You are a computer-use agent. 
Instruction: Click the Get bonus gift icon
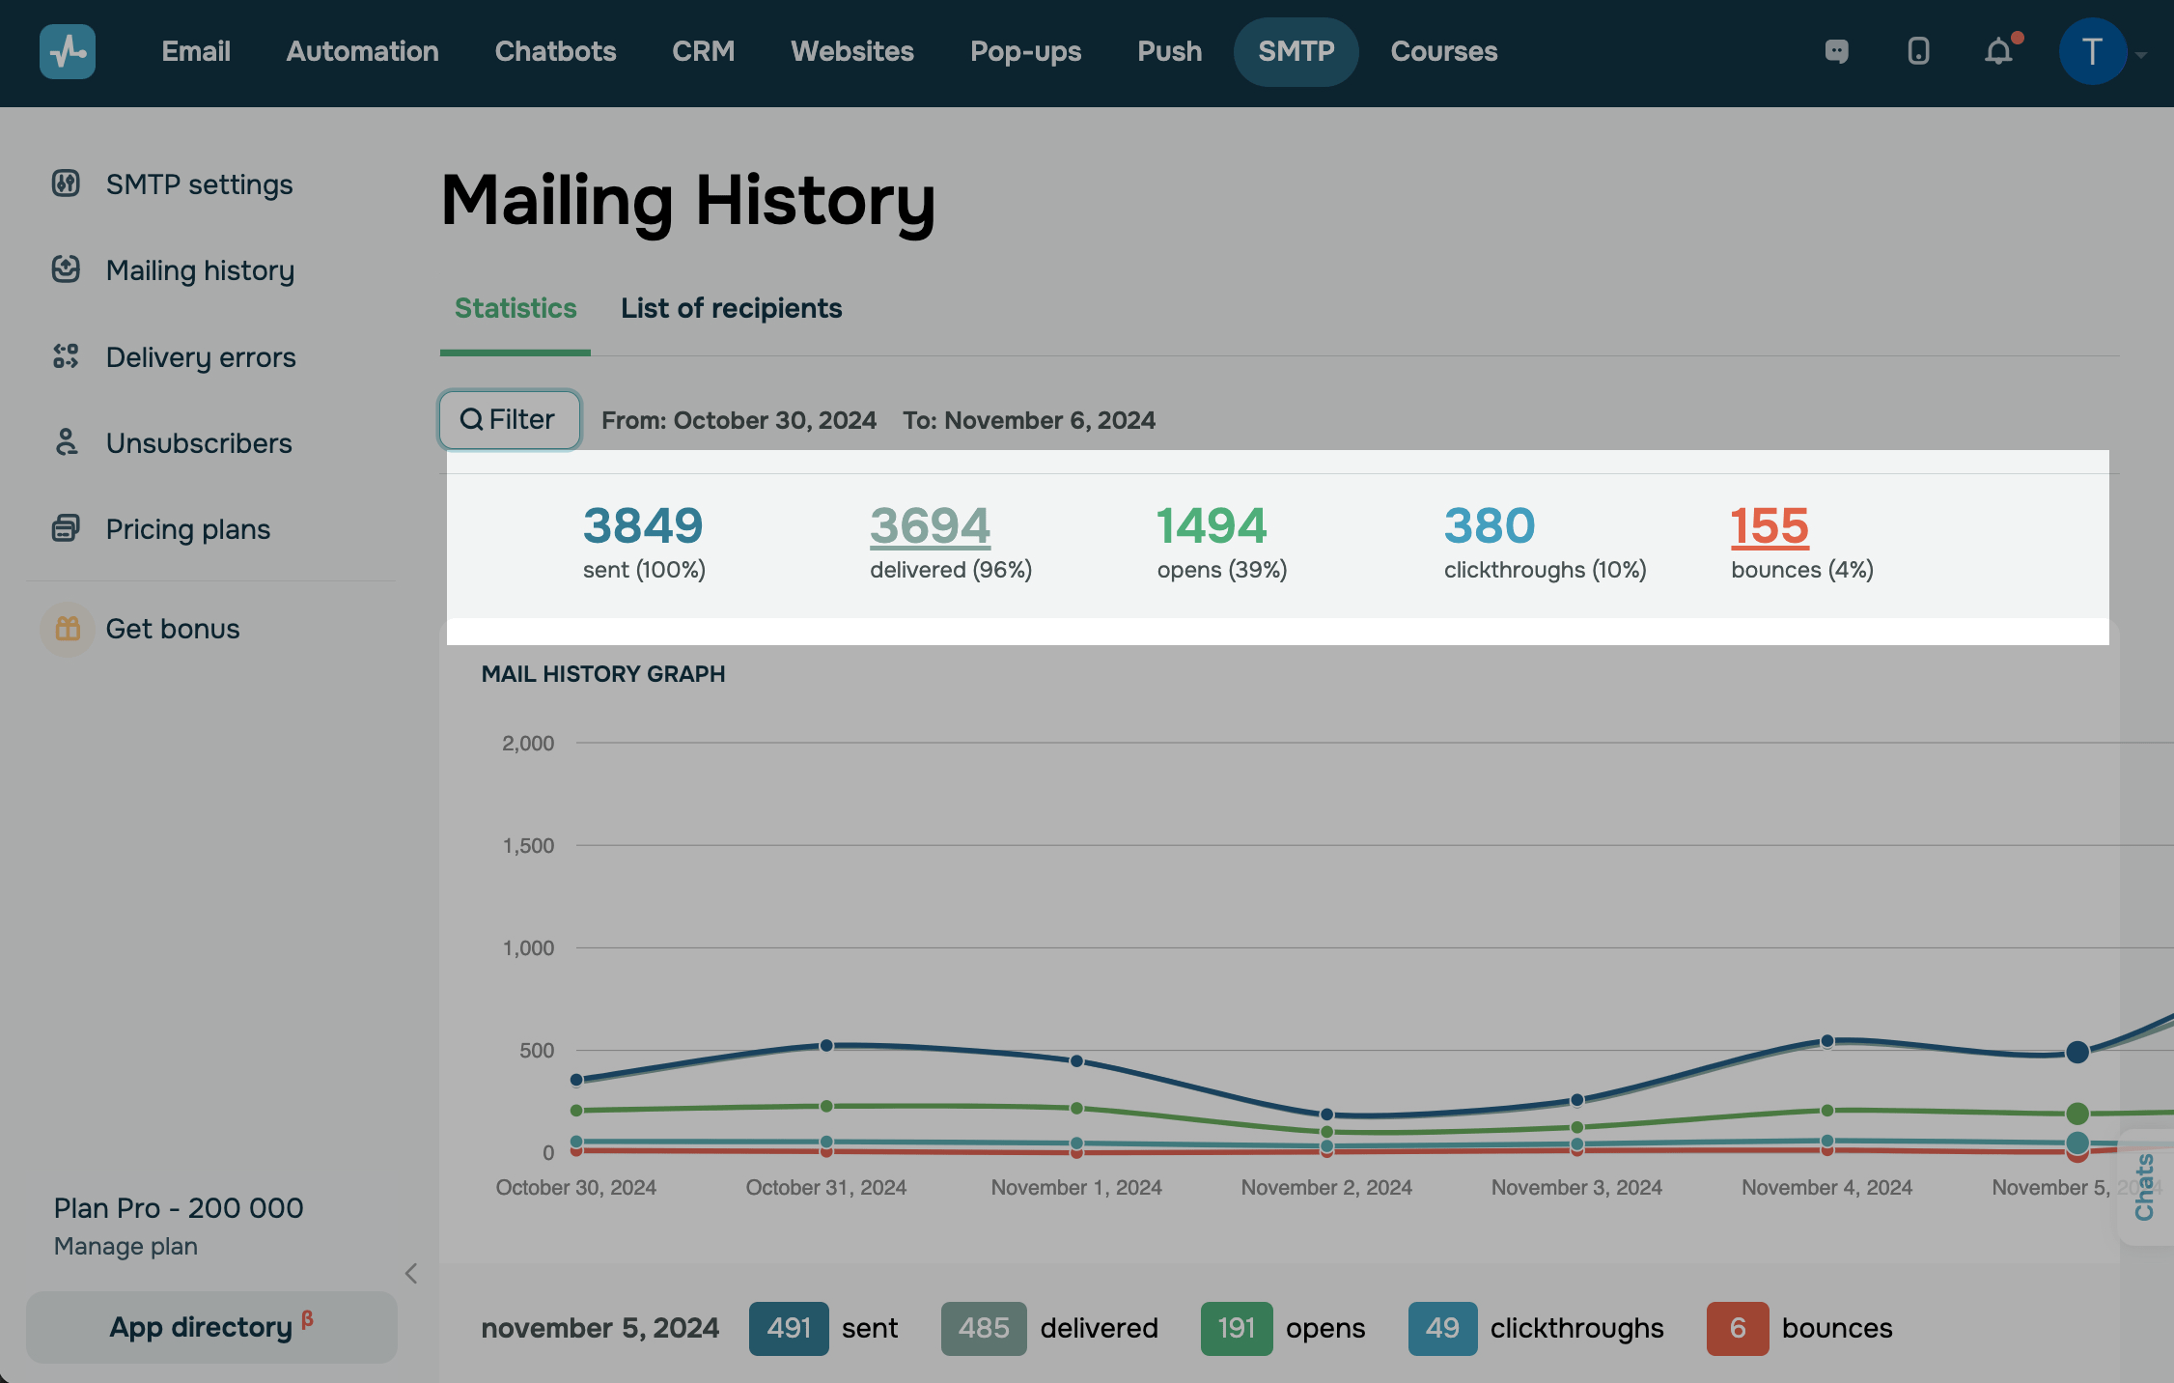pos(68,629)
